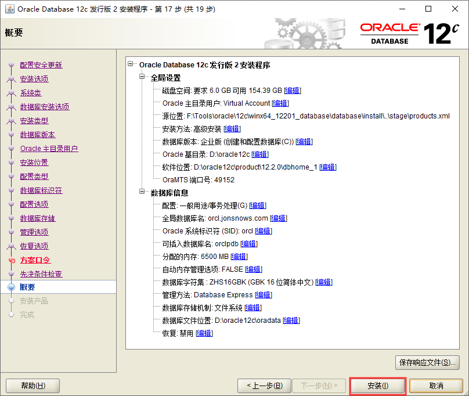Open 帮助(H) help button

pyautogui.click(x=33, y=386)
